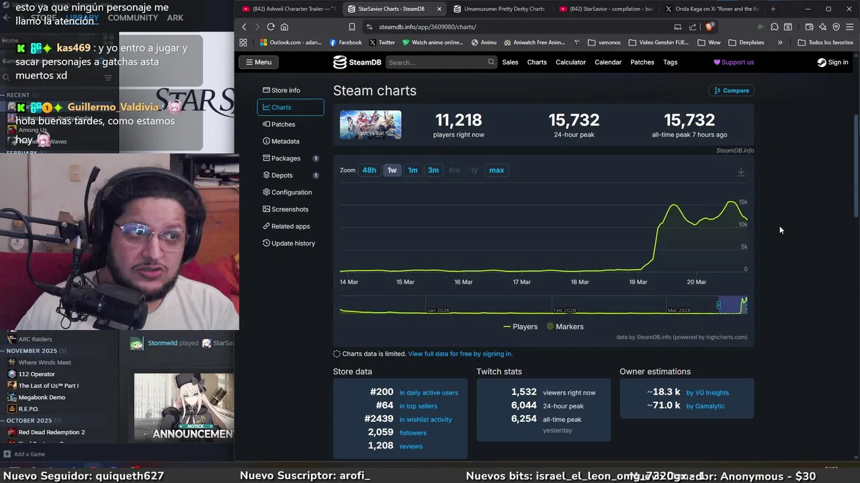Open Sales in SteamDB navigation

pyautogui.click(x=510, y=62)
